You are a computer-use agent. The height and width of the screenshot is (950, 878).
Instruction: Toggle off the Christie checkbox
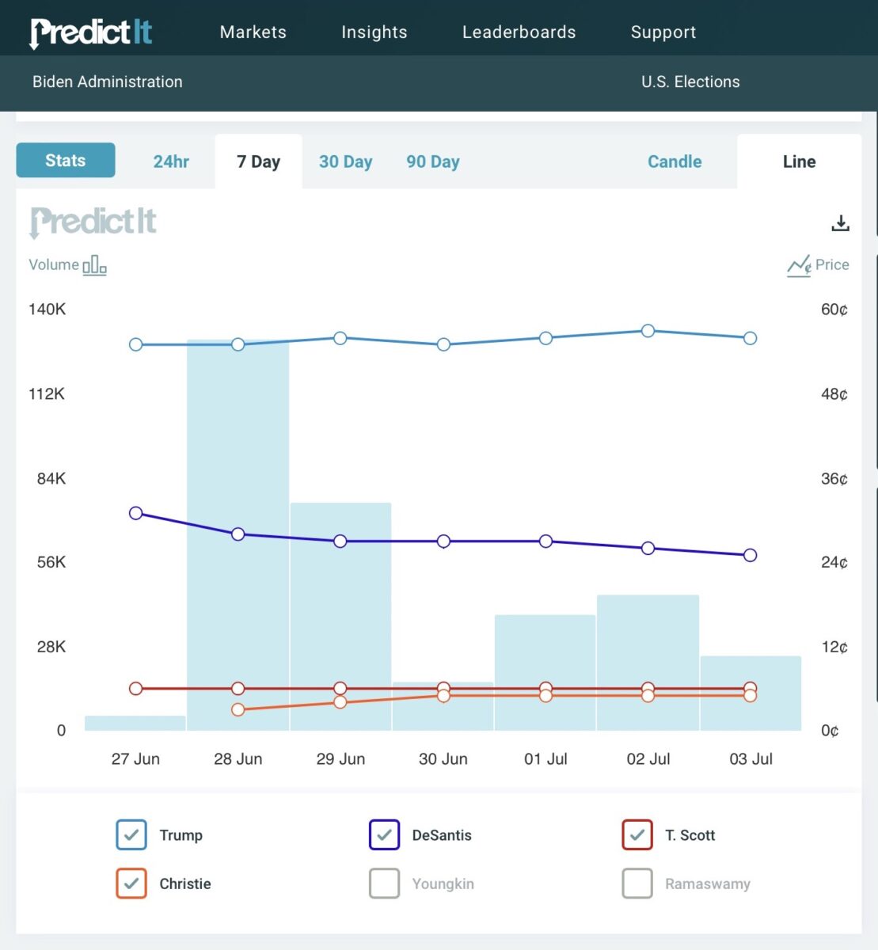pyautogui.click(x=131, y=883)
